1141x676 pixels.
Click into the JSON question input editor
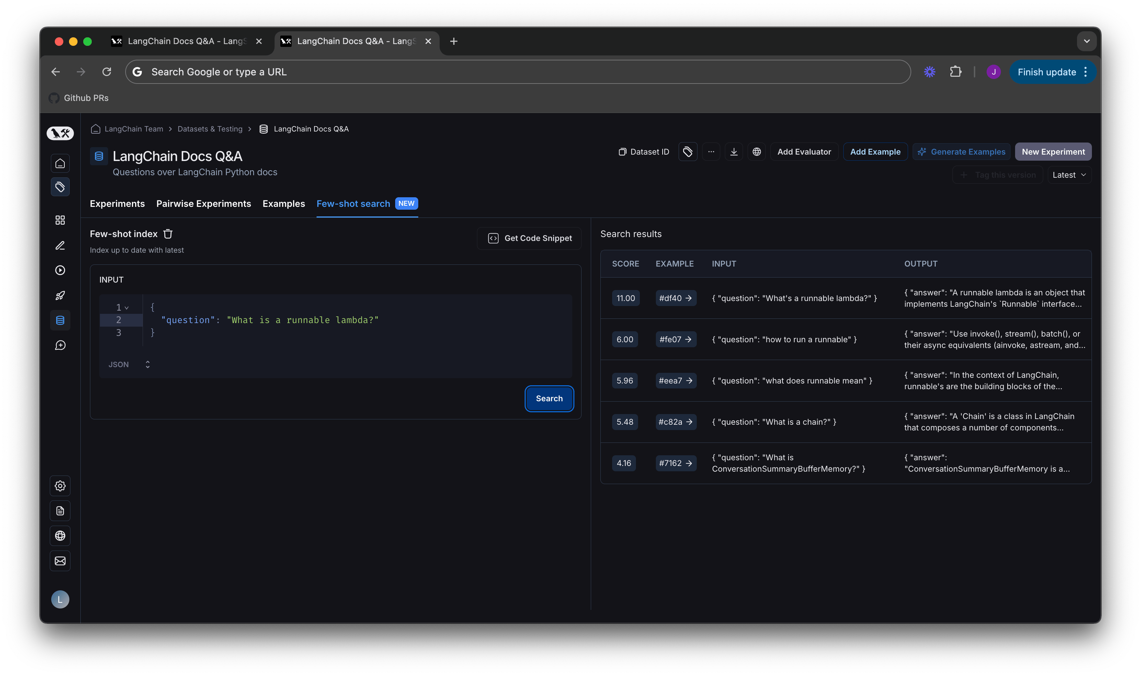(x=335, y=320)
